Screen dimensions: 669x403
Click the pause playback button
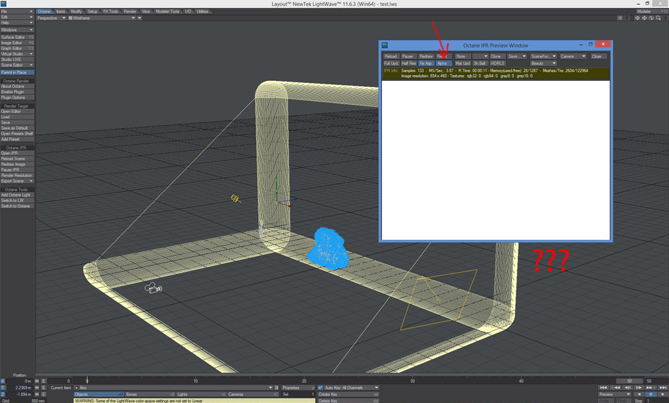(x=651, y=394)
